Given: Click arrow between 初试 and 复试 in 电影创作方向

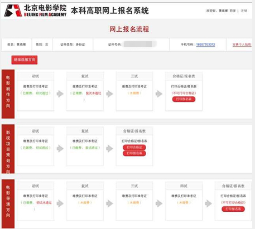Looking at the screenshot, I should click(x=60, y=94).
